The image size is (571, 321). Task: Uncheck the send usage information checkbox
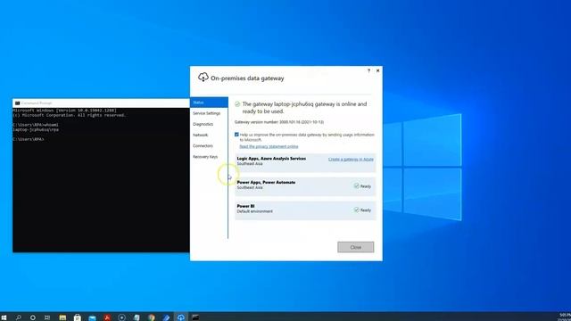pyautogui.click(x=236, y=135)
